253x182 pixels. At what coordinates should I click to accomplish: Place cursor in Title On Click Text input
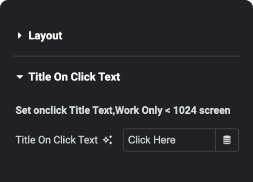pos(170,140)
